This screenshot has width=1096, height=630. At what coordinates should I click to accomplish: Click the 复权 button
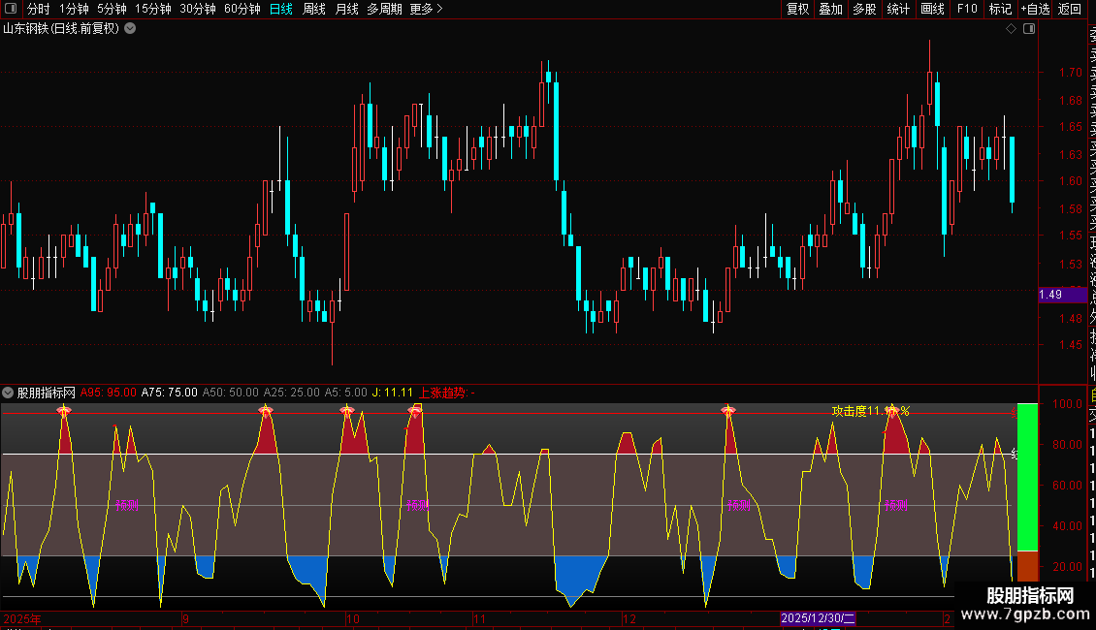pos(797,9)
